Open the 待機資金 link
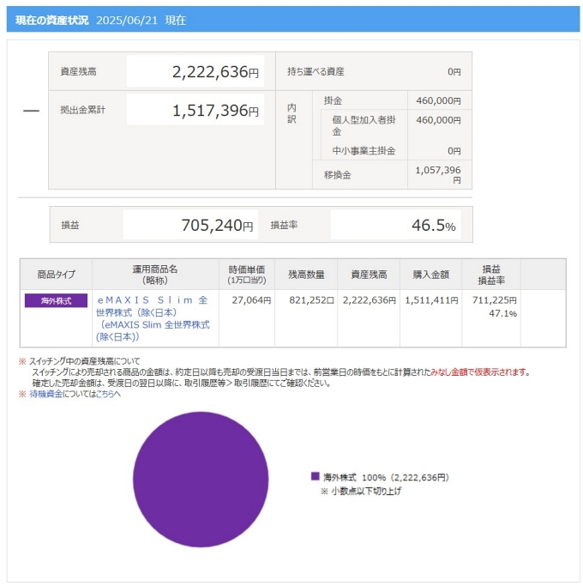This screenshot has height=586, width=583. tap(46, 394)
